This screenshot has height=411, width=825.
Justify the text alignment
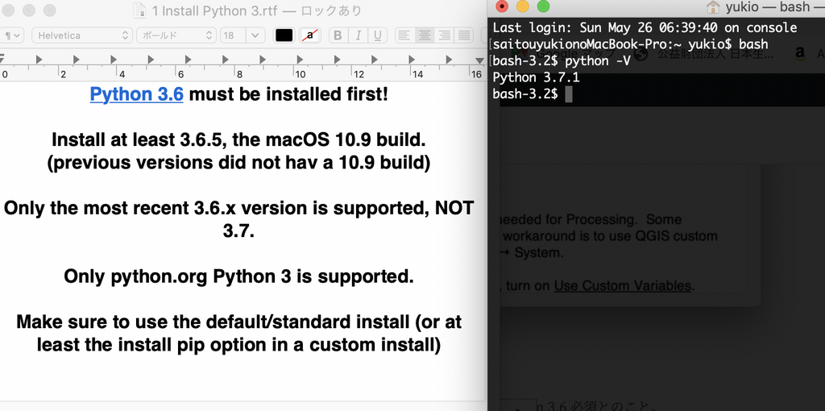[463, 35]
